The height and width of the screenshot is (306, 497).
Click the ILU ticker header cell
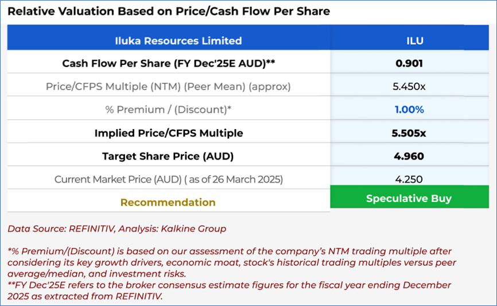click(x=409, y=41)
